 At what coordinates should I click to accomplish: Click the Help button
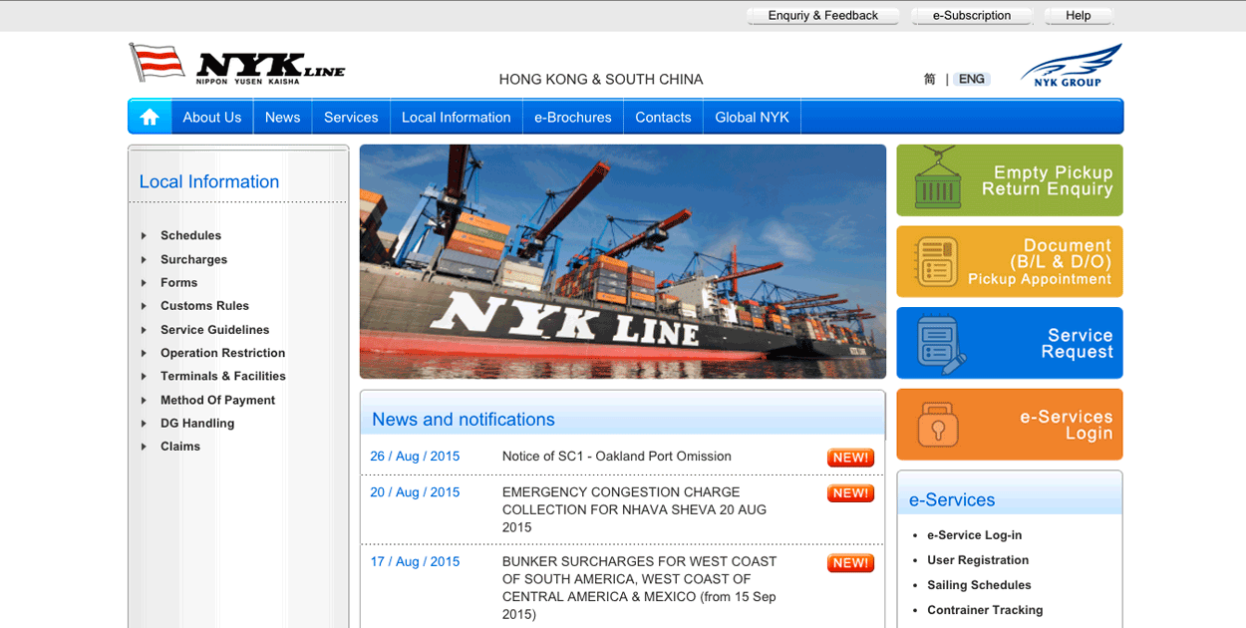(1078, 16)
